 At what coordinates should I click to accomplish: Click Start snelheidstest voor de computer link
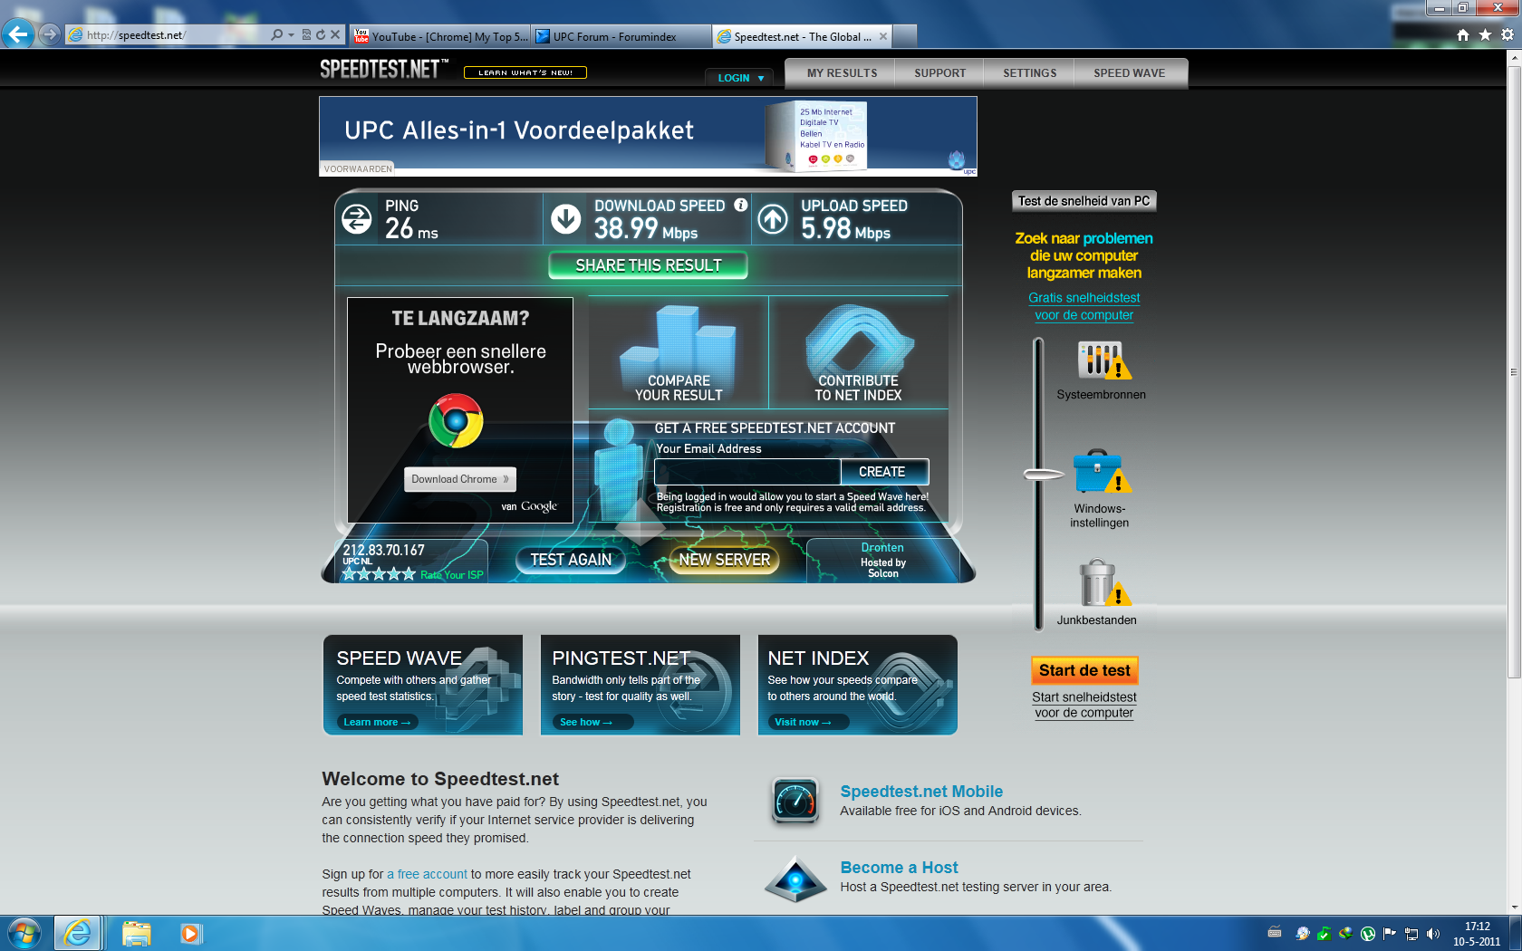pos(1084,705)
